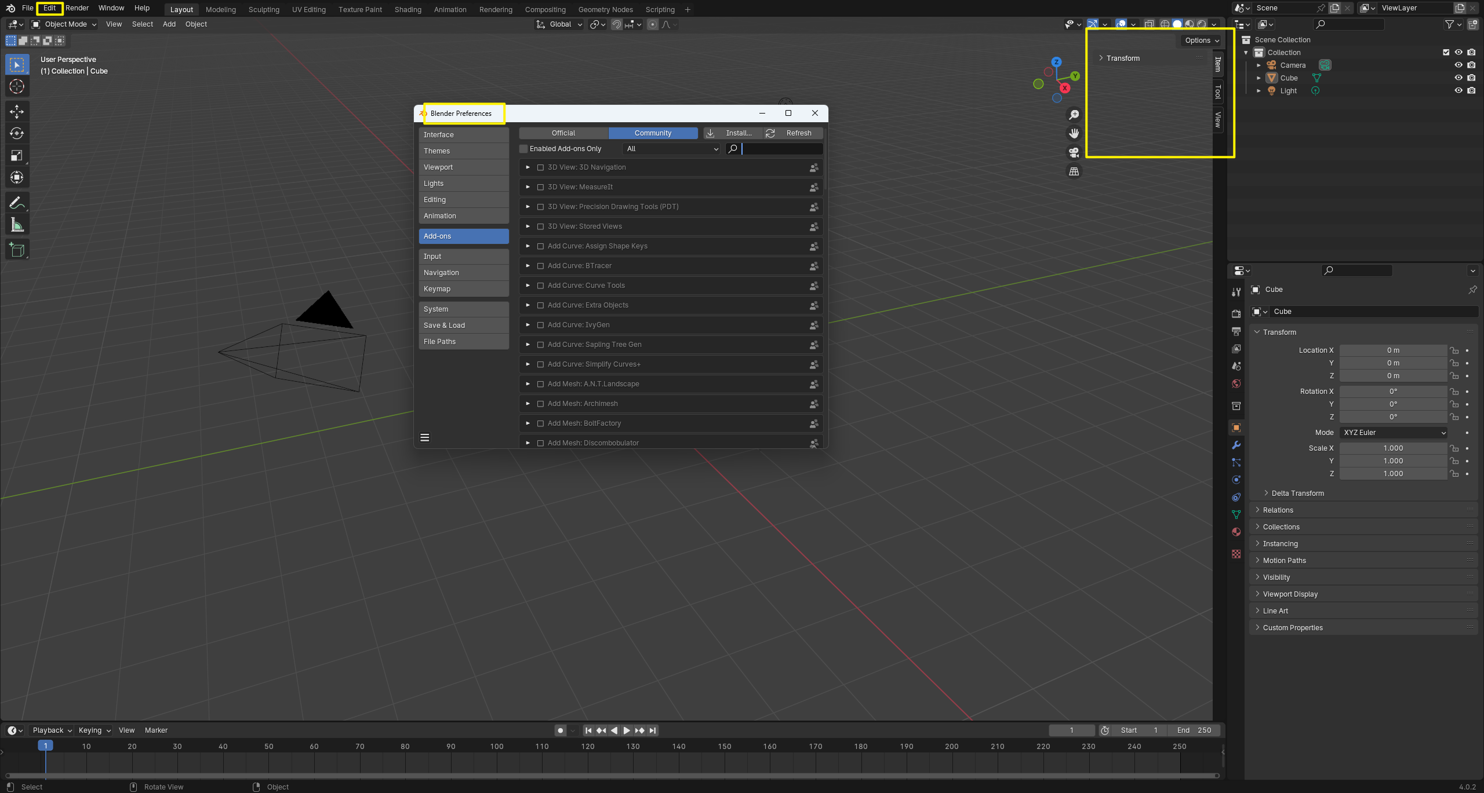1484x793 pixels.
Task: Enable the Add Curve: IvyGen add-on
Action: [540, 325]
